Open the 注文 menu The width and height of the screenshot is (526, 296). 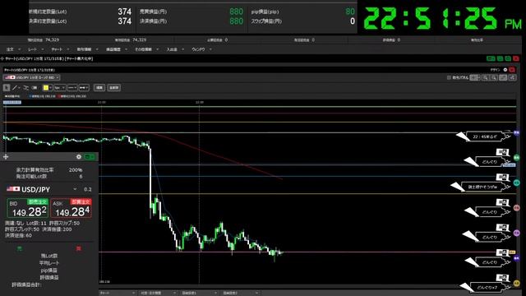13,49
